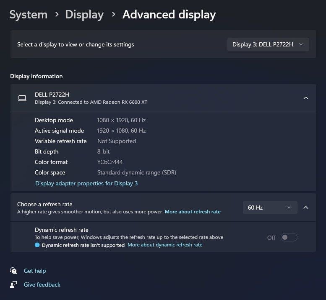The width and height of the screenshot is (326, 300).
Task: Select the Desktop mode value 1080 × 1920, 60 Hz
Action: 121,120
